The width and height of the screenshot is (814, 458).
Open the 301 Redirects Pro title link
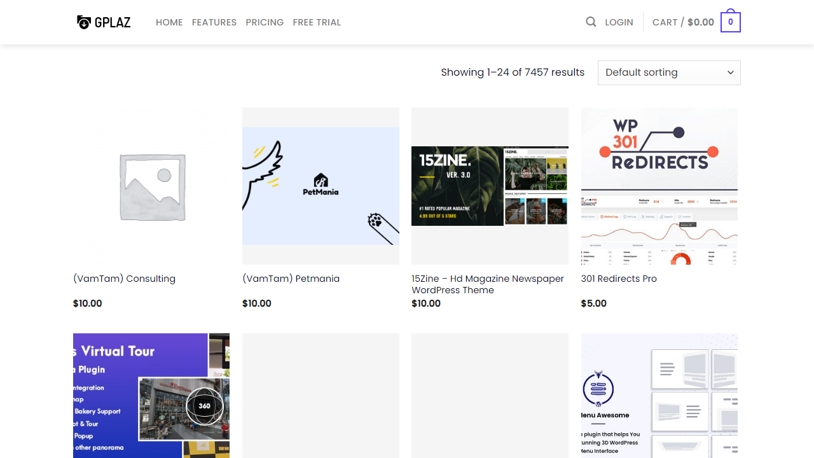619,279
